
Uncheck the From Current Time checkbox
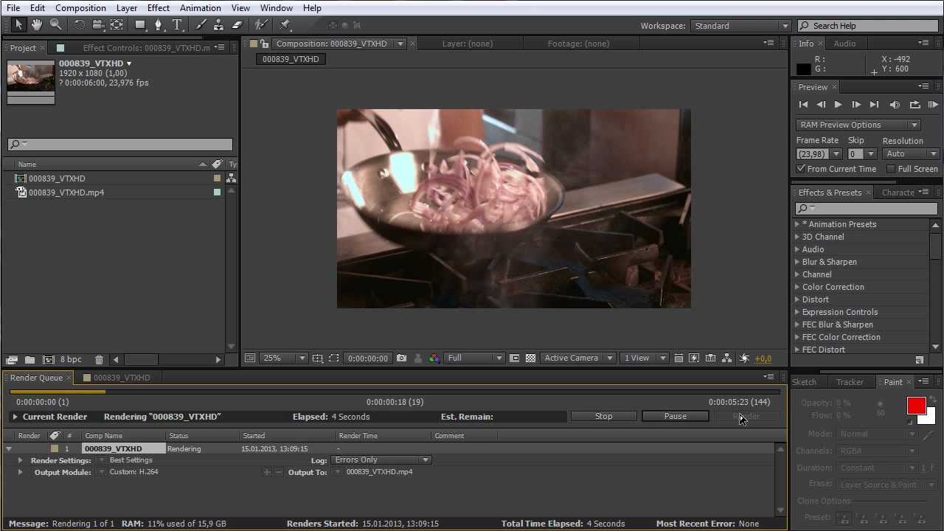point(801,169)
